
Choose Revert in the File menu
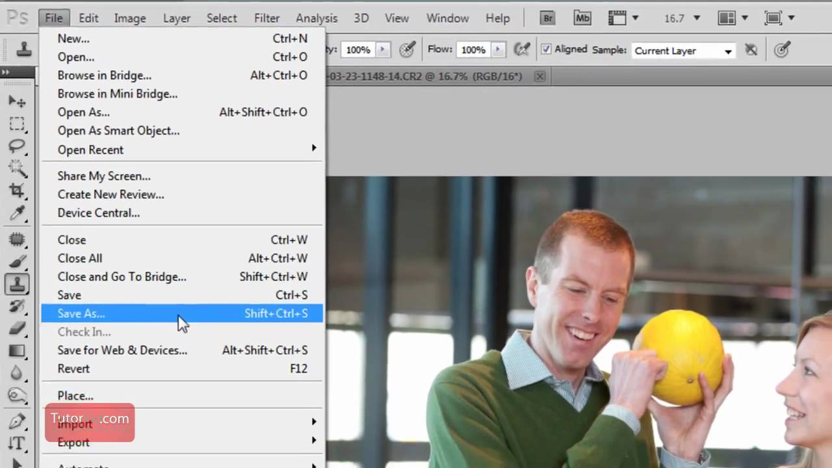[181, 369]
